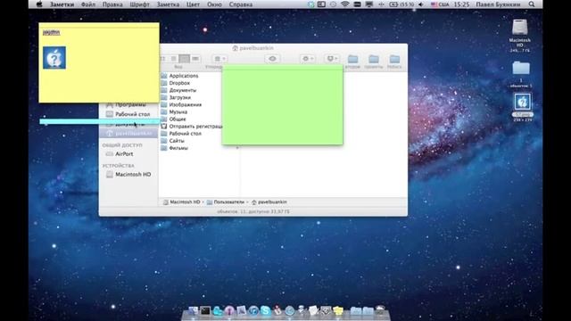This screenshot has height=321, width=571.
Task: Click the green sticky note
Action: point(282,105)
